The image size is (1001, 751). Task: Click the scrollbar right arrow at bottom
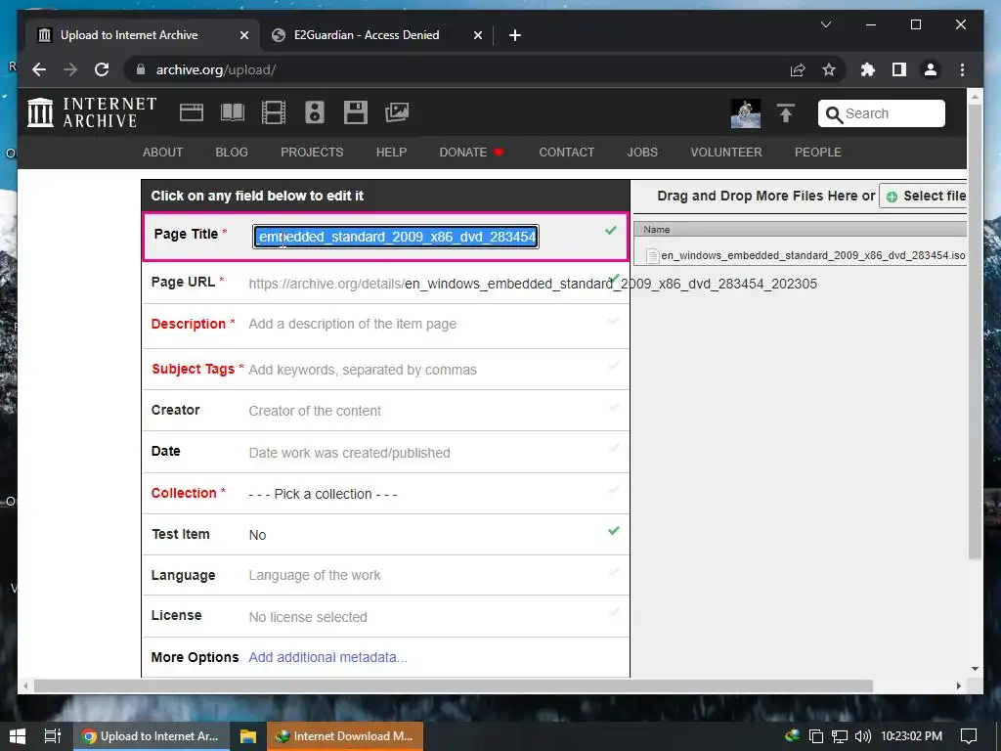tap(958, 685)
